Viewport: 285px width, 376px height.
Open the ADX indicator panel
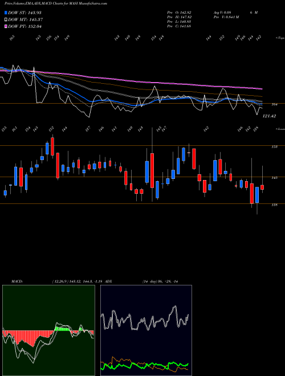[146, 330]
